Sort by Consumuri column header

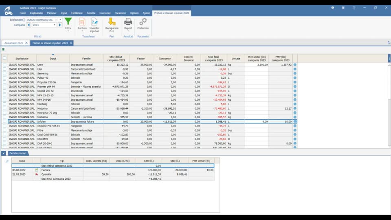165,58
